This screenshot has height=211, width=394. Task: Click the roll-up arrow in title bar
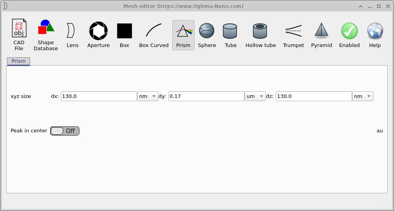[x=360, y=6]
